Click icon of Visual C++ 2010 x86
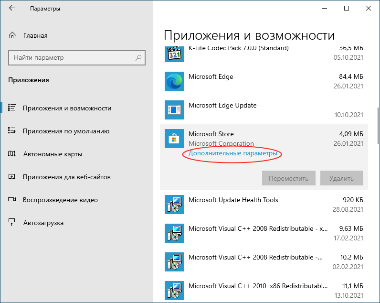This screenshot has width=380, height=303. [174, 291]
